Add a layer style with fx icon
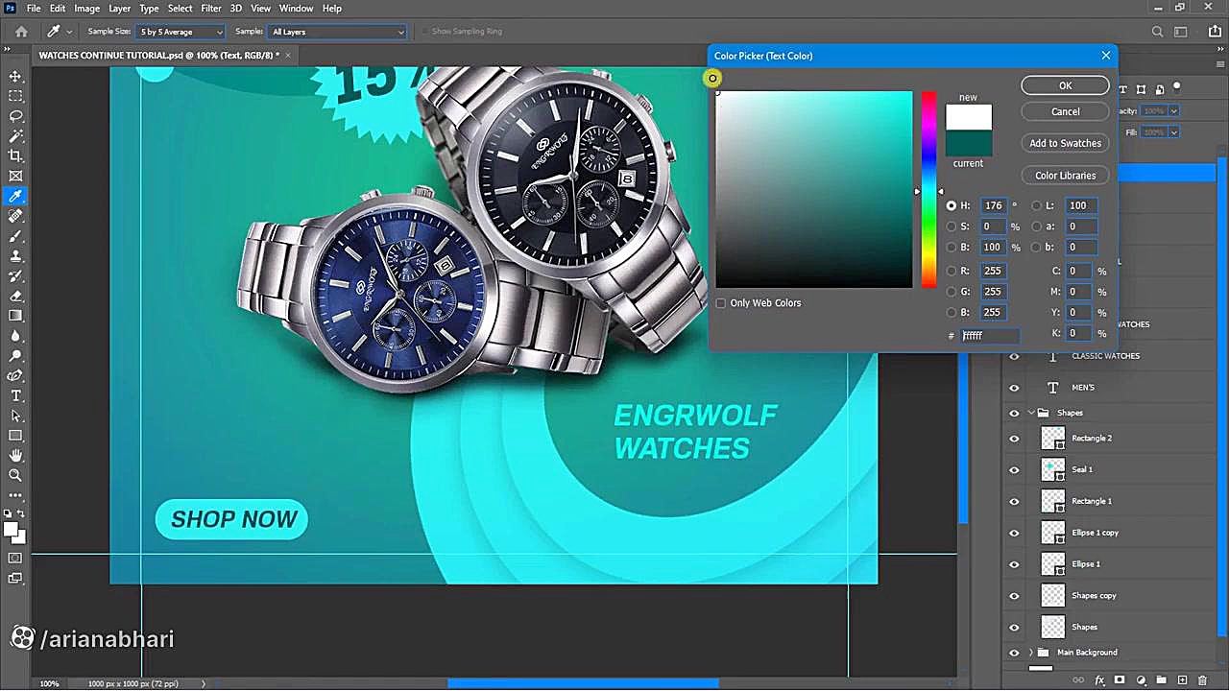Screen dimensions: 1229x691 (x=1099, y=680)
